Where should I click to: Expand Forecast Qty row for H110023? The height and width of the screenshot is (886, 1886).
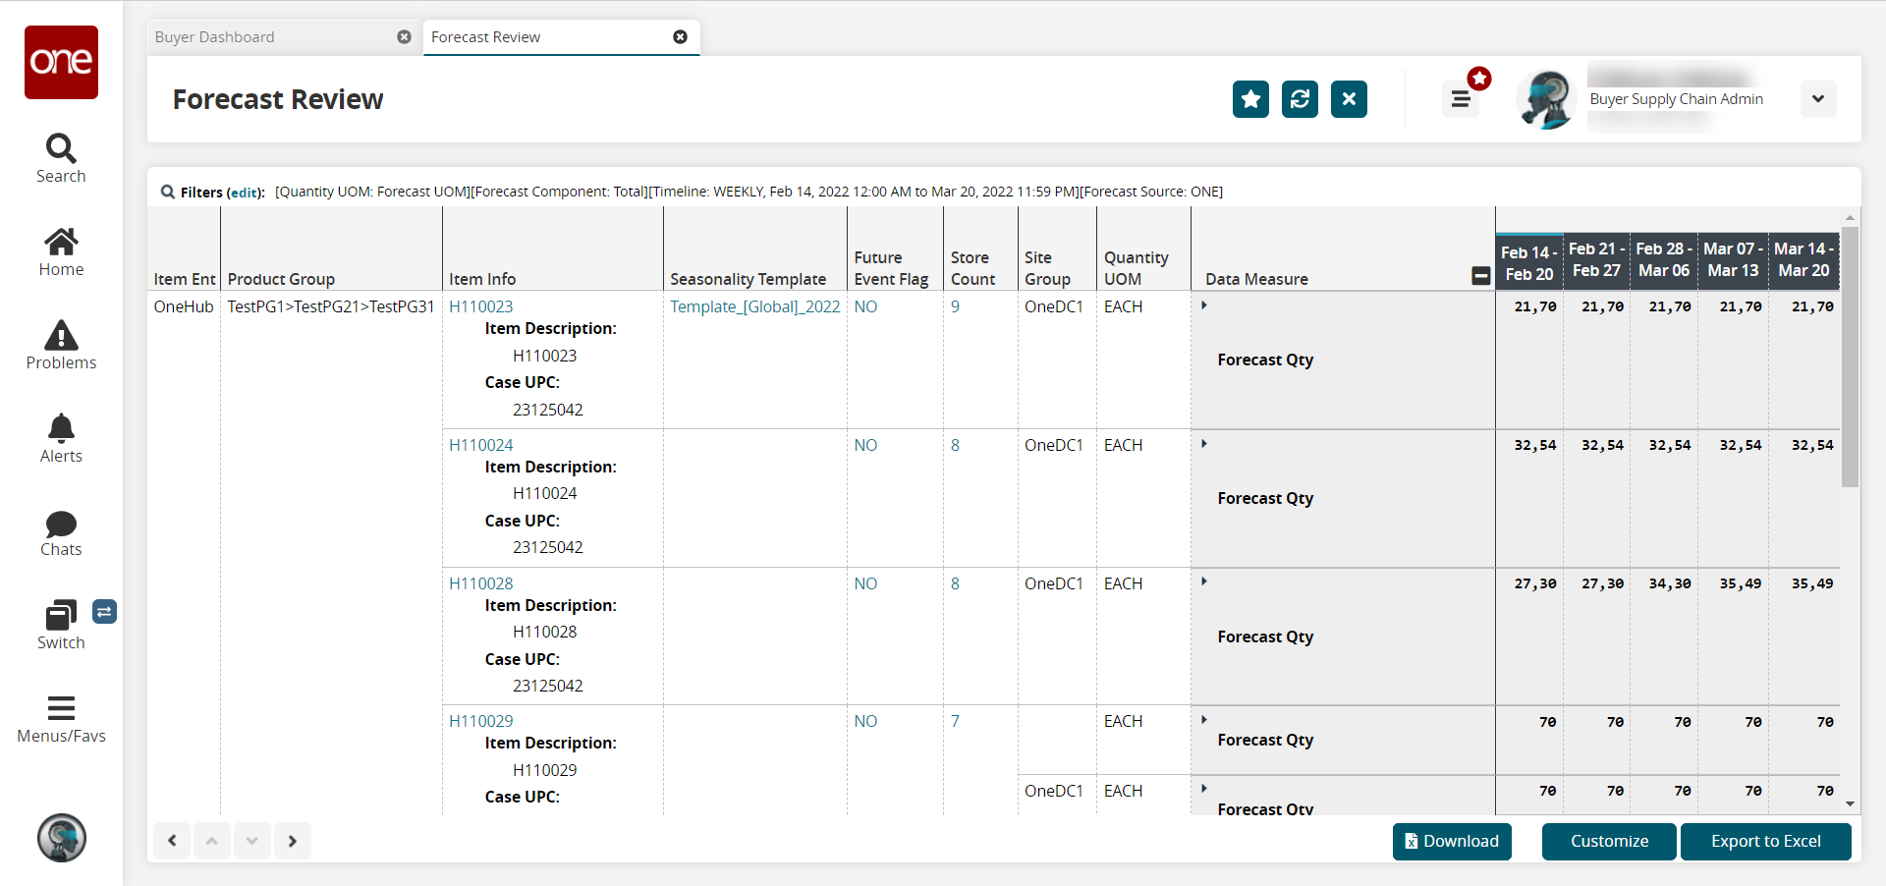point(1204,305)
